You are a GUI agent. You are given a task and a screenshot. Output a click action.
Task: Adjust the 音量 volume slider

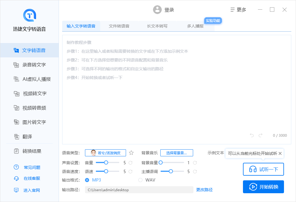108,162
